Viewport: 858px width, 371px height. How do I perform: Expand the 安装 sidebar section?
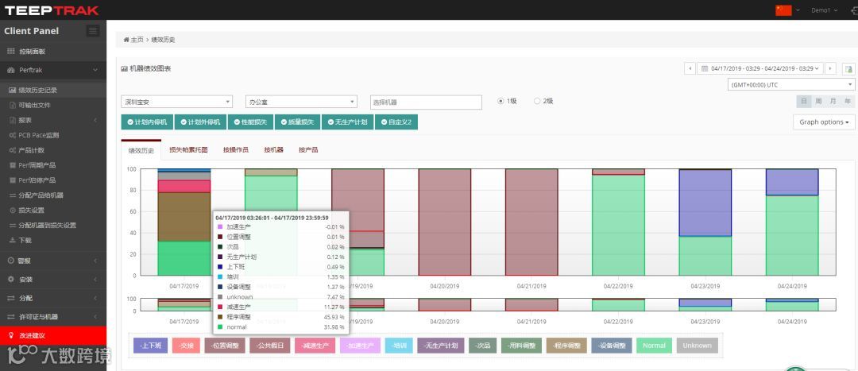(x=53, y=280)
